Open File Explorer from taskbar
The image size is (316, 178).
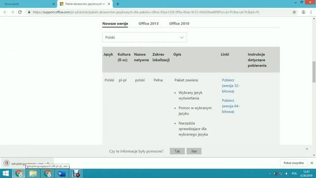pyautogui.click(x=33, y=174)
